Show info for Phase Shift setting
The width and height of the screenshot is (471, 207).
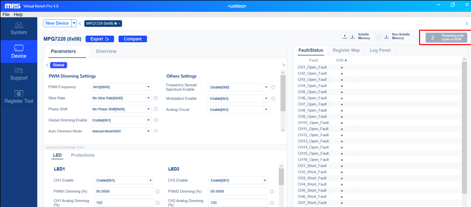pos(155,109)
